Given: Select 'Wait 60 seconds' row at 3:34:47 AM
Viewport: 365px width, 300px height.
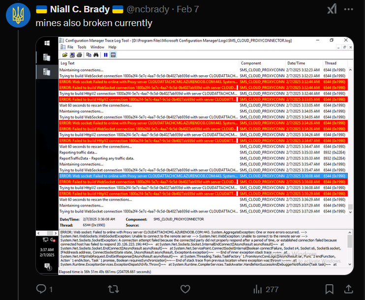Looking at the screenshot, I should click(x=203, y=147).
